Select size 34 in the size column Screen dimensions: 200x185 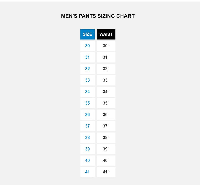(88, 92)
